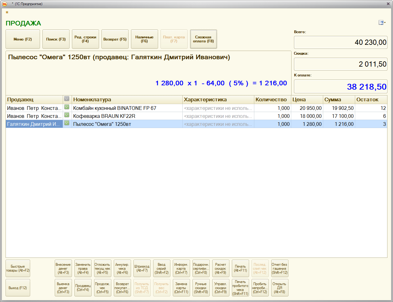This screenshot has height=302, width=393.
Task: Click the № column header icon
Action: (x=67, y=99)
